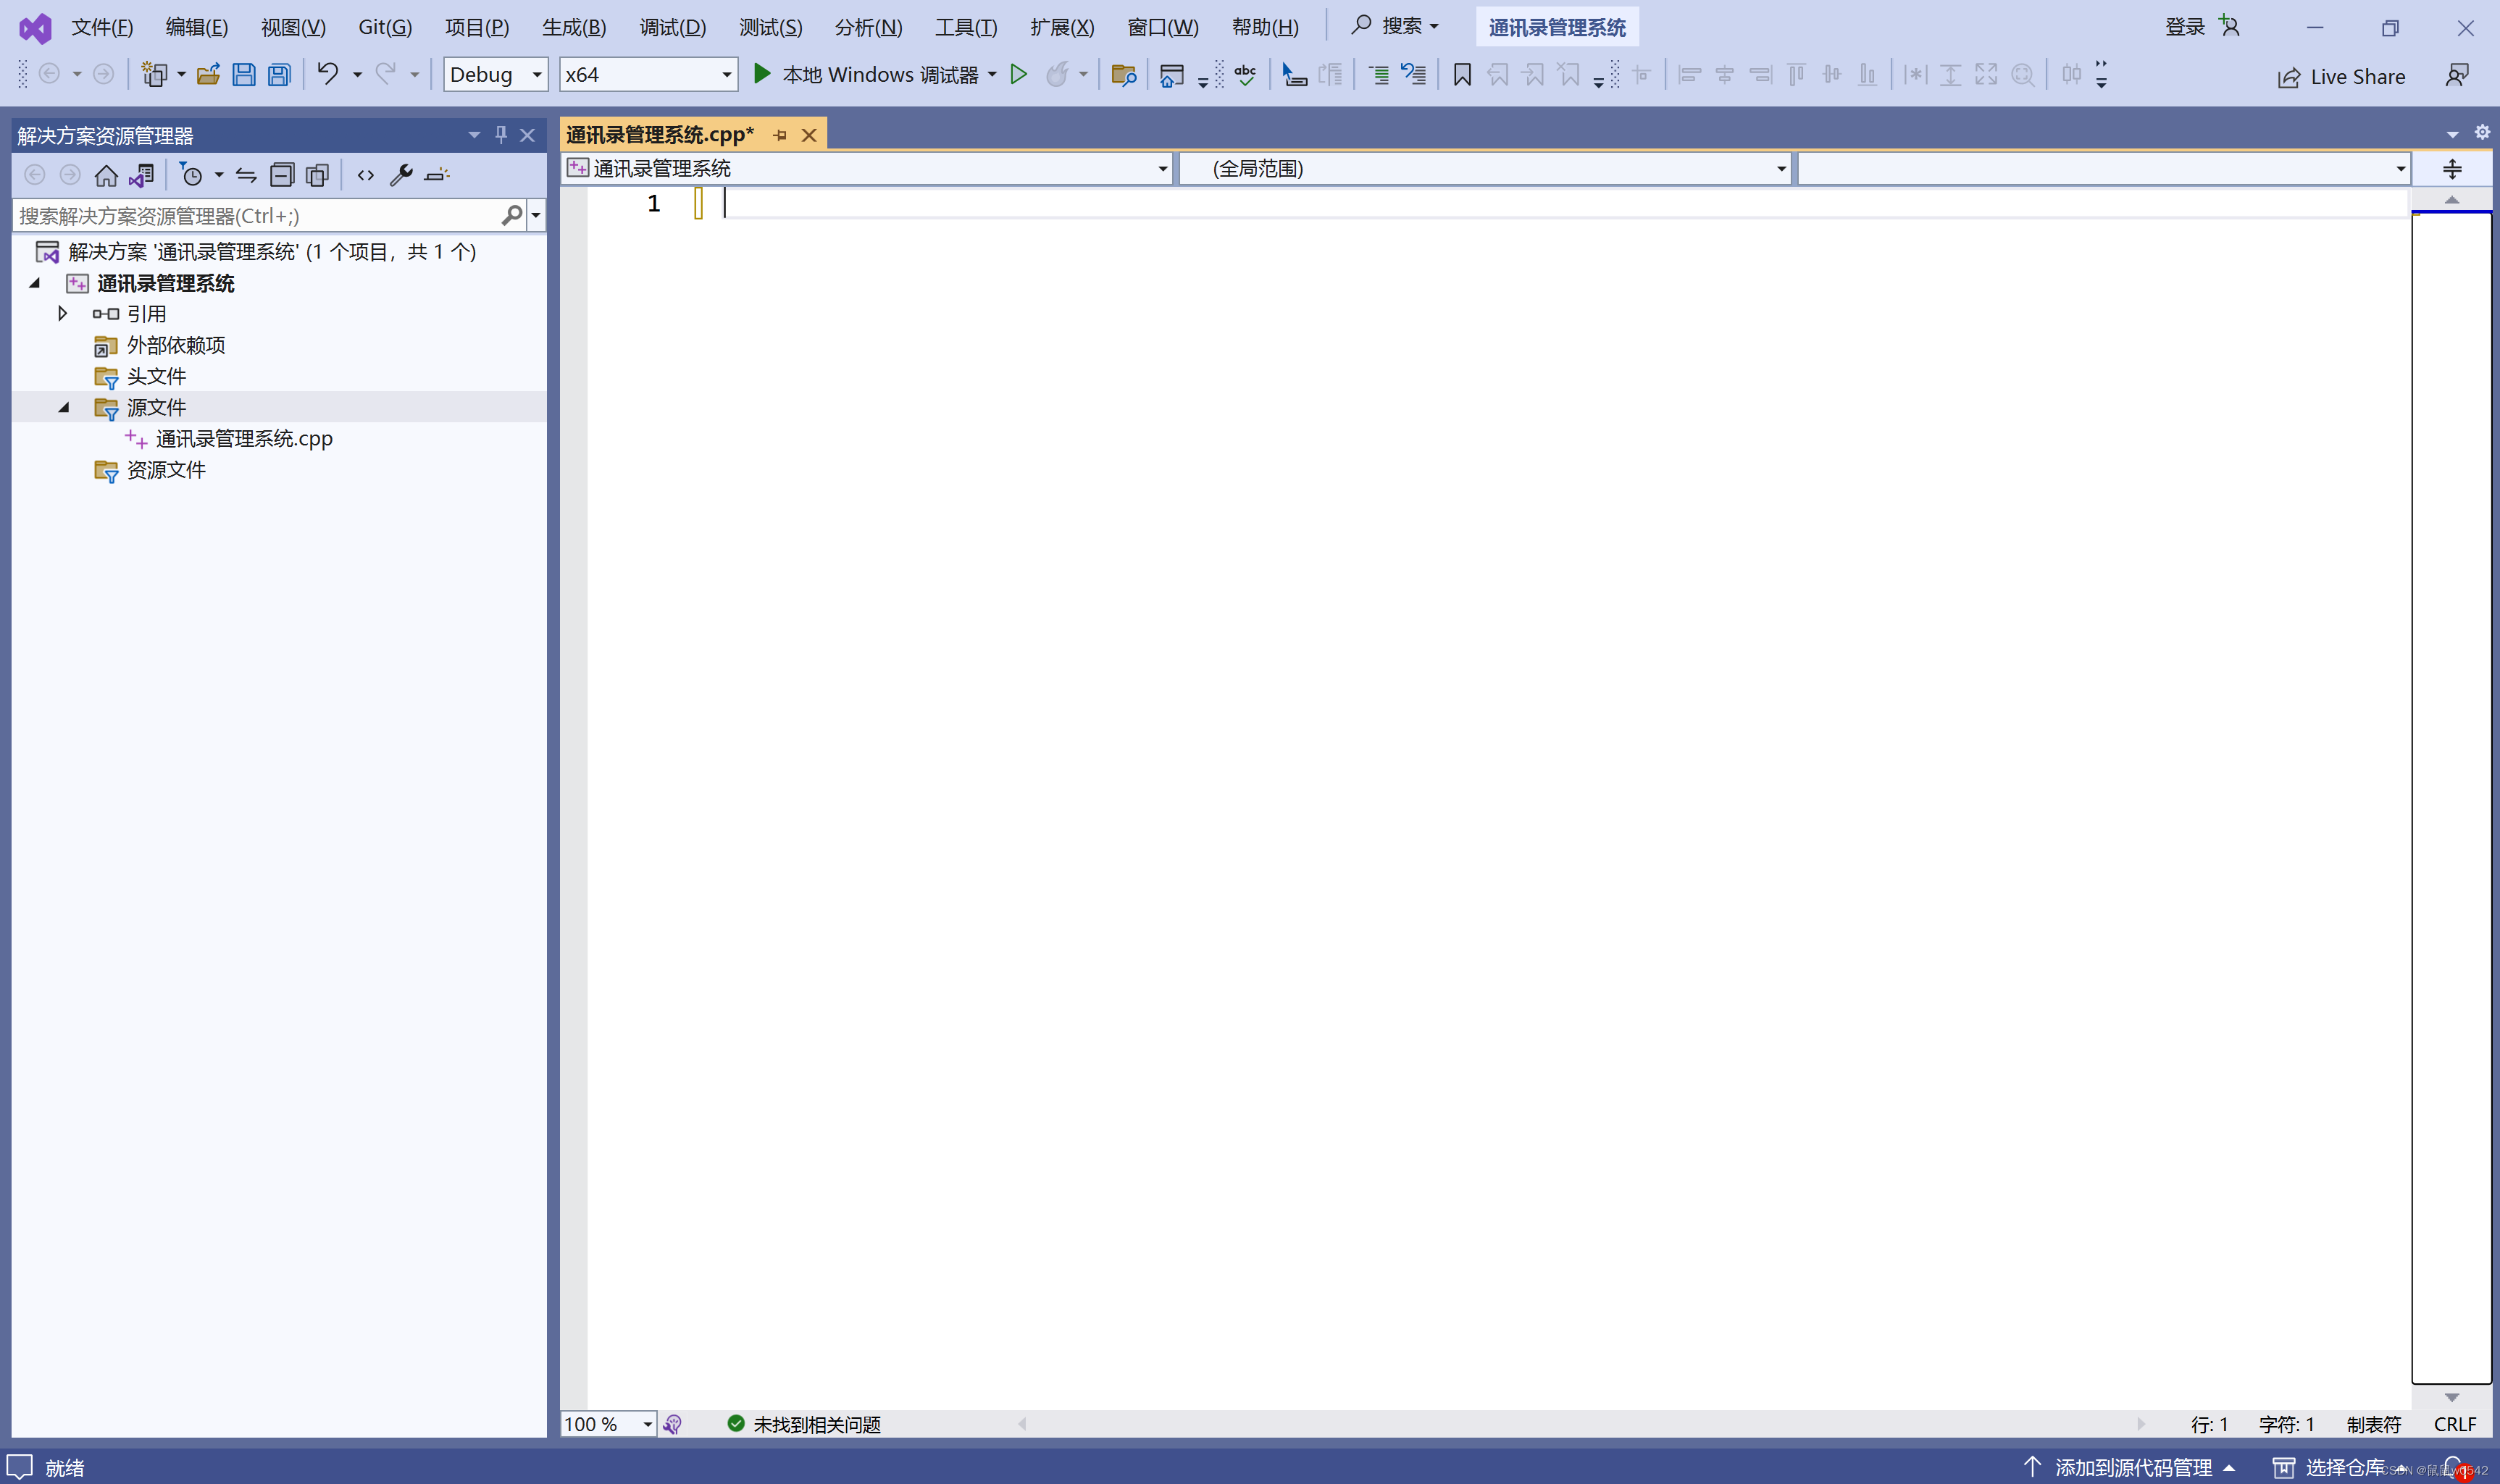Image resolution: width=2500 pixels, height=1484 pixels.
Task: Click the uncomment selected lines icon
Action: [1414, 75]
